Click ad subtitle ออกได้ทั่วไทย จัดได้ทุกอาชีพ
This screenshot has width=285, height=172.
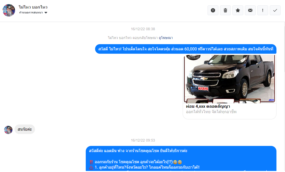[x=211, y=112]
